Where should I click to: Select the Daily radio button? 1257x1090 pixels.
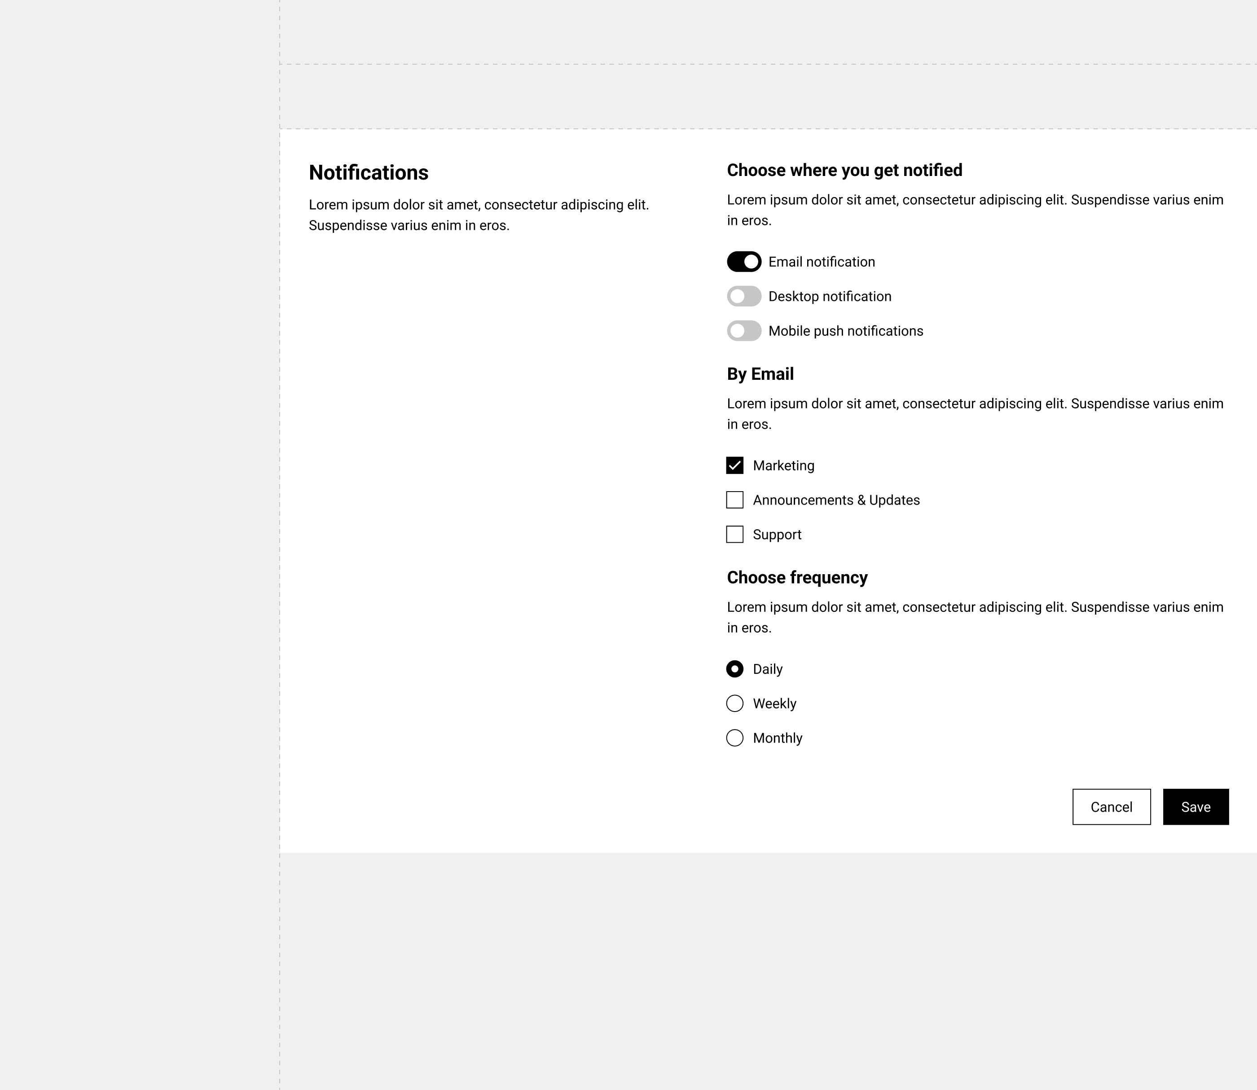734,669
